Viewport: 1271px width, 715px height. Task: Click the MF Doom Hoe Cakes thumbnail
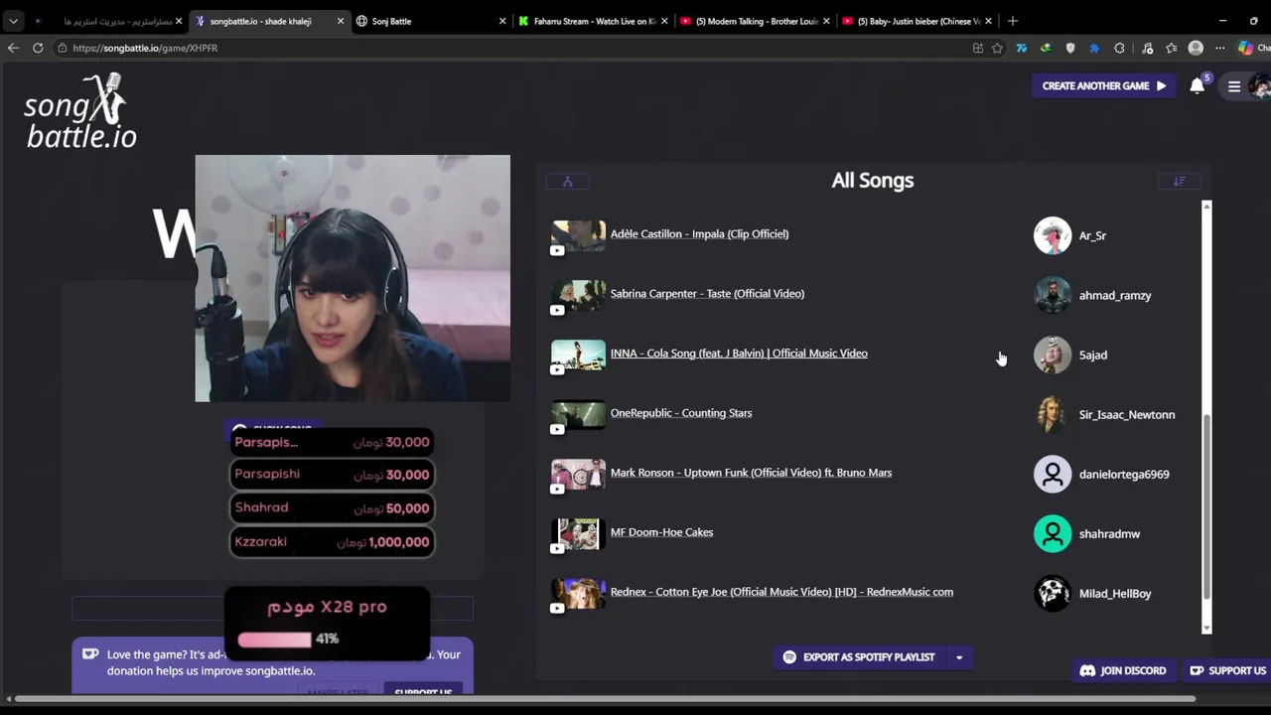[x=578, y=534]
